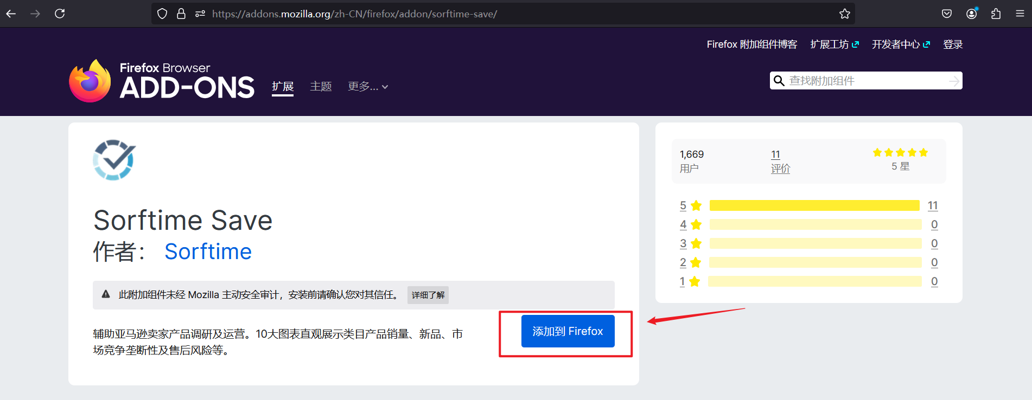Click the 添加到 Firefox button
This screenshot has width=1032, height=400.
[x=568, y=331]
